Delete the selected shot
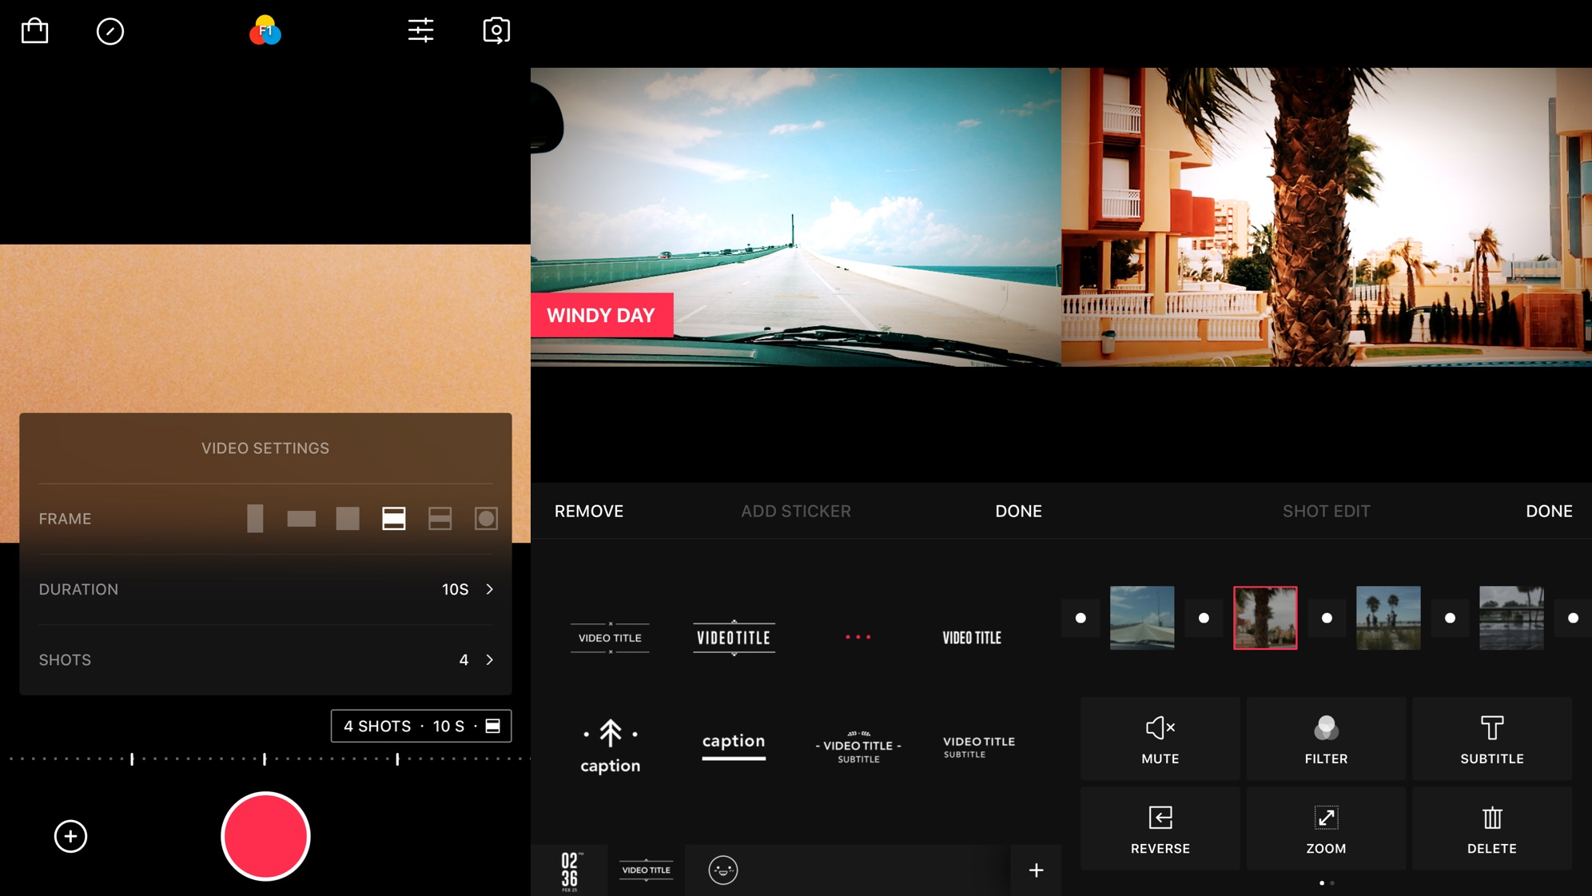This screenshot has width=1592, height=896. (1491, 829)
